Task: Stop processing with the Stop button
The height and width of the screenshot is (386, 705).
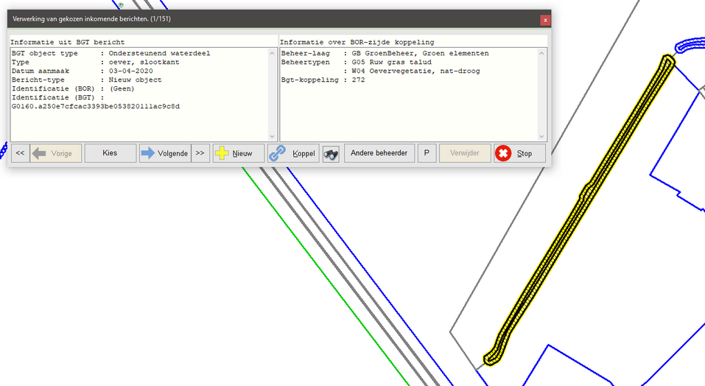Action: 520,153
